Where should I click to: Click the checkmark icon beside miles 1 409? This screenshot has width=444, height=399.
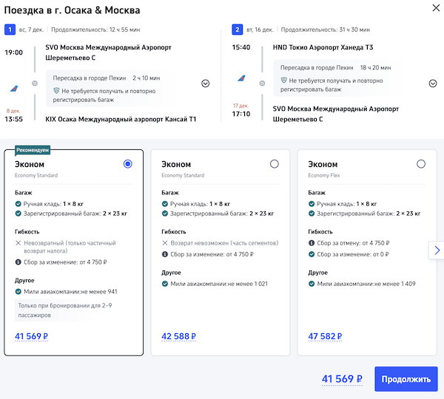[312, 283]
